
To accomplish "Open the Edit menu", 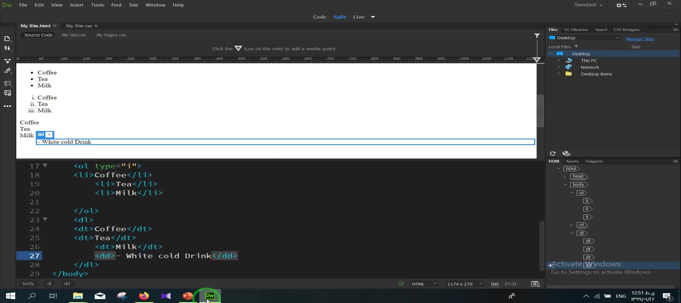I will click(39, 5).
